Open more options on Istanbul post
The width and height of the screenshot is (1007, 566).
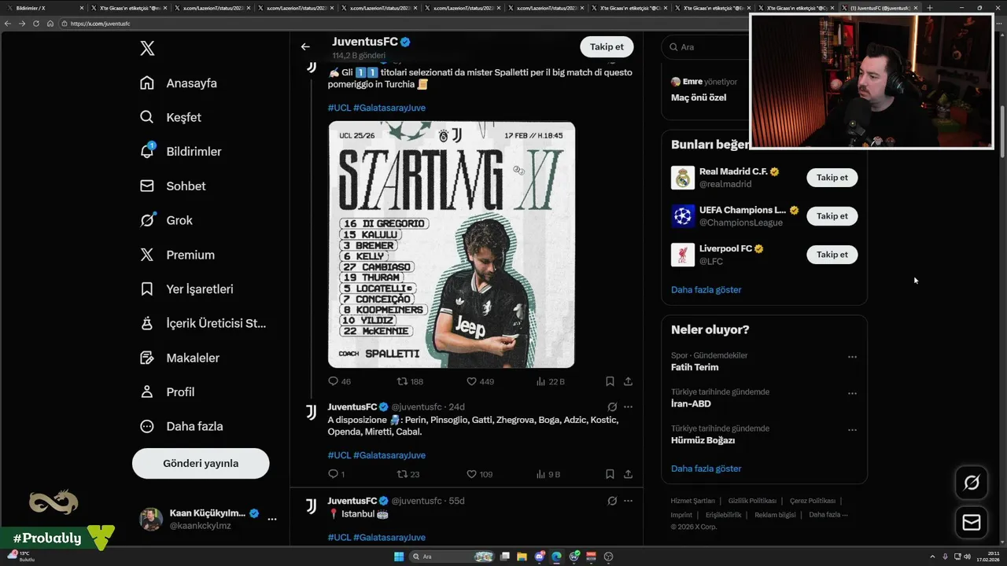pyautogui.click(x=628, y=501)
